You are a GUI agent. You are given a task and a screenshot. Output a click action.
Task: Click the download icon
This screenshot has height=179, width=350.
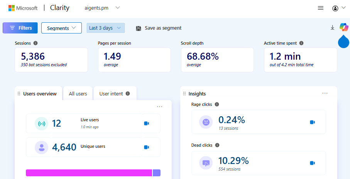click(x=332, y=28)
